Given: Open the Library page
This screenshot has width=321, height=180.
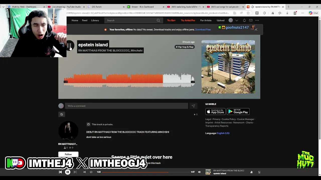Looking at the screenshot, I should tap(95, 20).
